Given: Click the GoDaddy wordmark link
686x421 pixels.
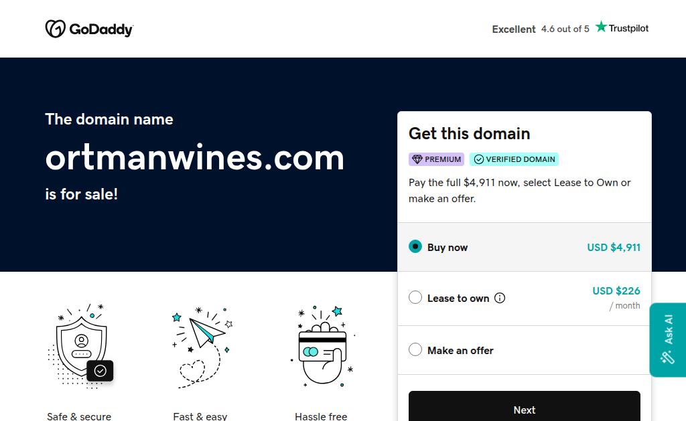Looking at the screenshot, I should [101, 29].
